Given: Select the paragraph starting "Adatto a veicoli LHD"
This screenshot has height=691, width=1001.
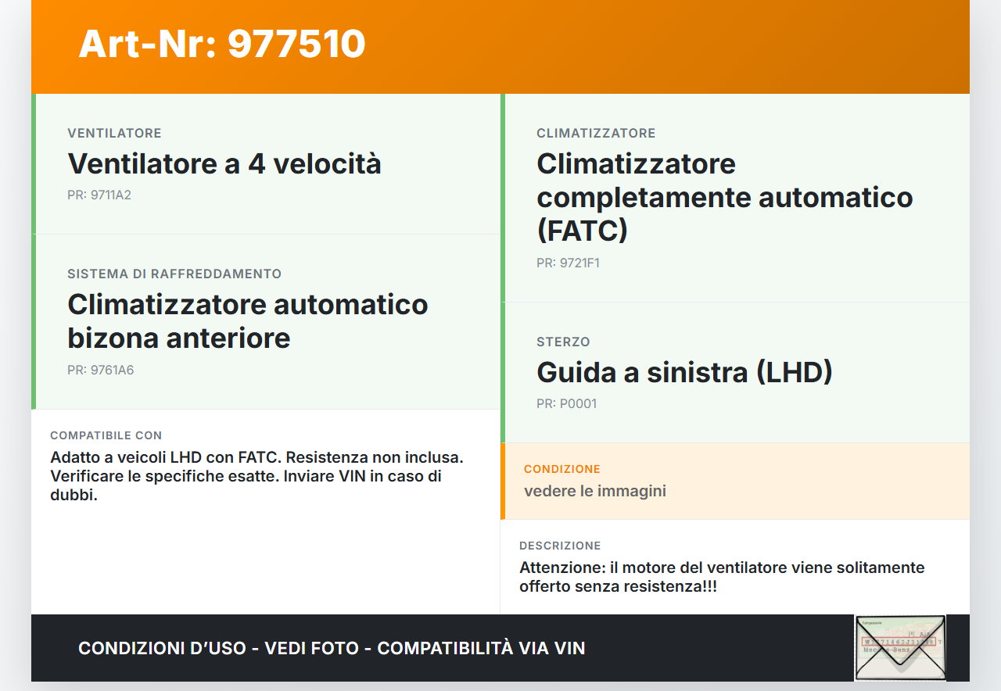Looking at the screenshot, I should click(x=257, y=476).
